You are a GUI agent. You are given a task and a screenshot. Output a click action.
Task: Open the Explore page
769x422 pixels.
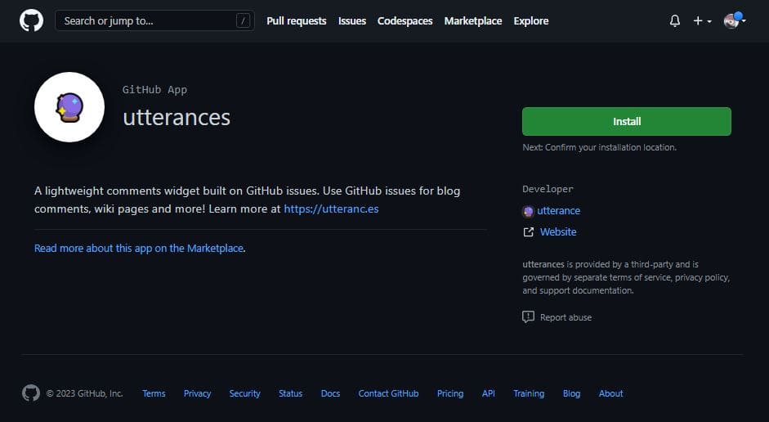click(x=531, y=21)
